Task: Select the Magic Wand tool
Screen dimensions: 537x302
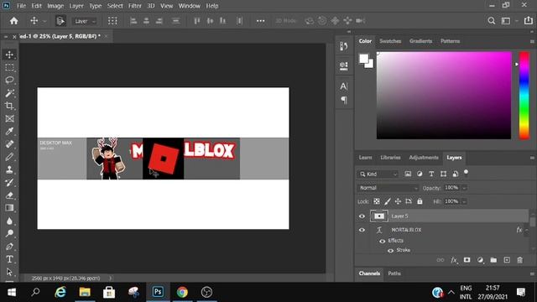Action: tap(9, 93)
